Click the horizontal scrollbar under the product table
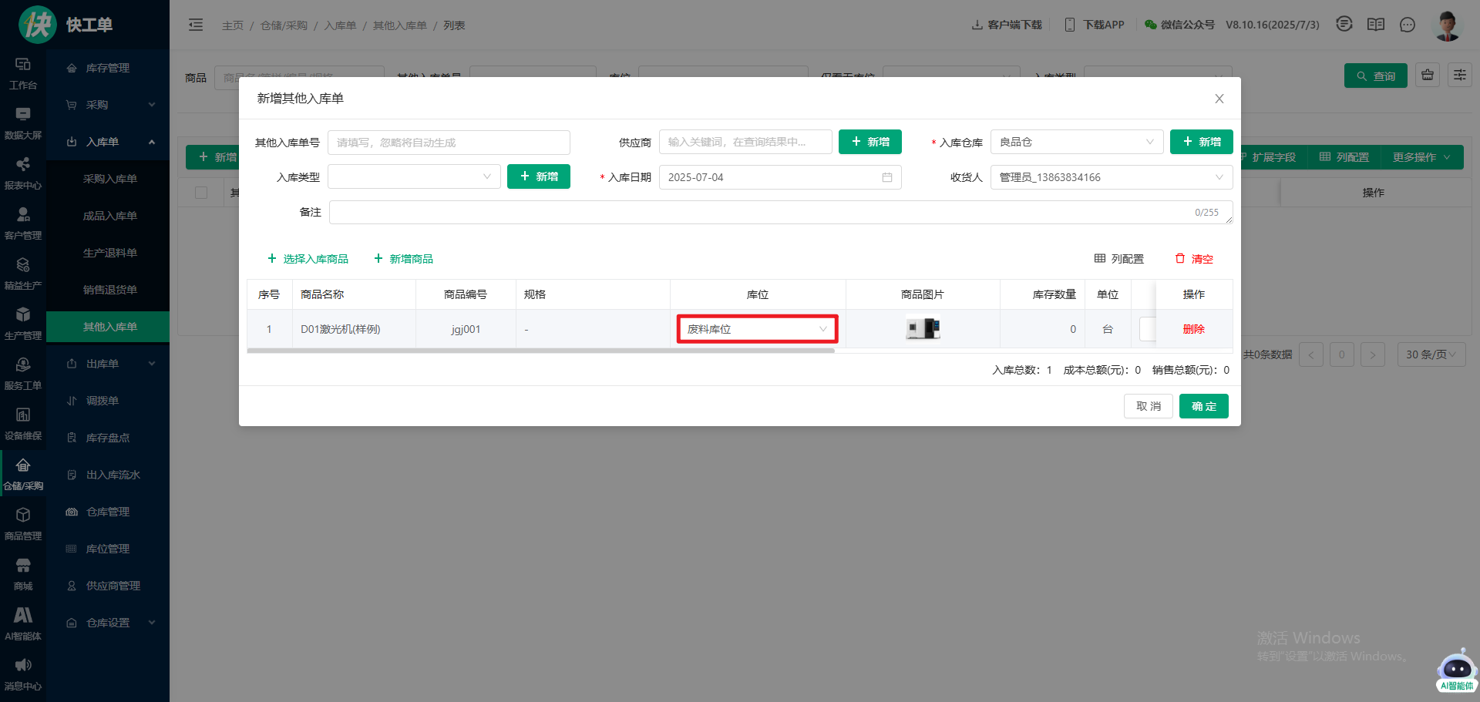1480x702 pixels. [x=540, y=351]
